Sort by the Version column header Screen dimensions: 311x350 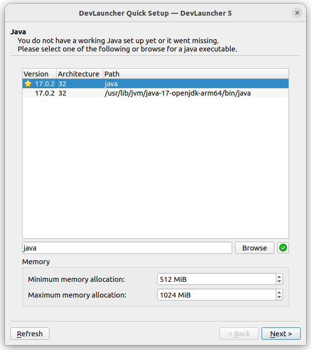[x=36, y=74]
